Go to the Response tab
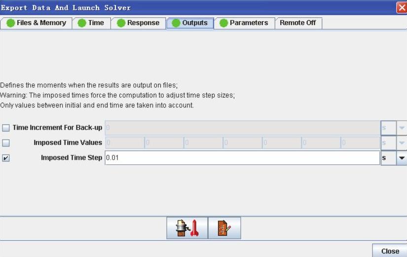The height and width of the screenshot is (257, 407). 138,23
